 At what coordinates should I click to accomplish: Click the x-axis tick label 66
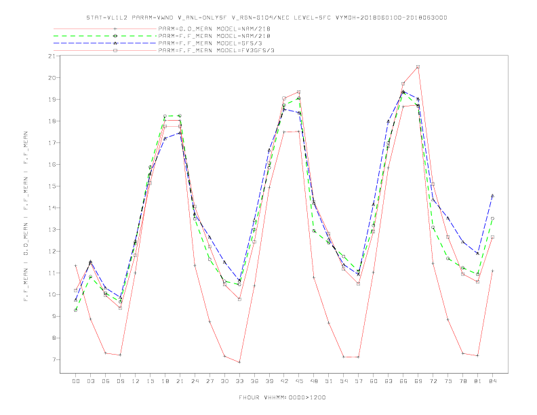tap(403, 381)
